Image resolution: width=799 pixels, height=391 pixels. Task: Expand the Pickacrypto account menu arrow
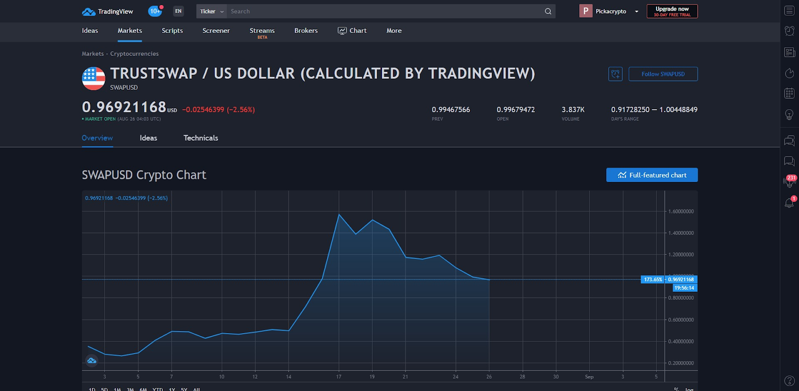coord(637,11)
